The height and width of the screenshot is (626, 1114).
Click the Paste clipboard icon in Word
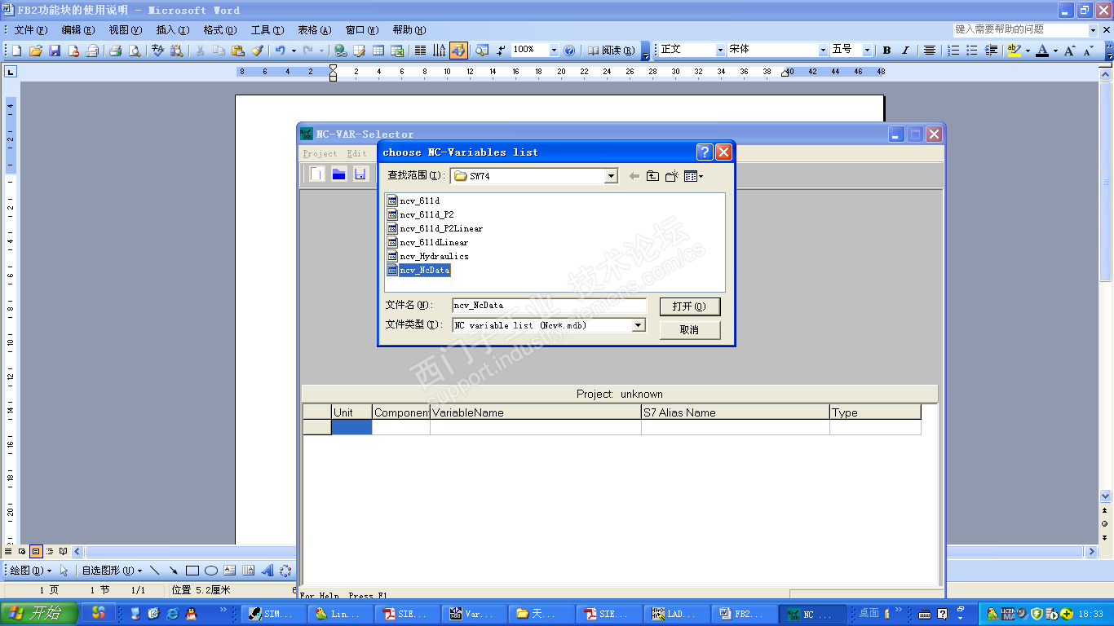pyautogui.click(x=238, y=51)
